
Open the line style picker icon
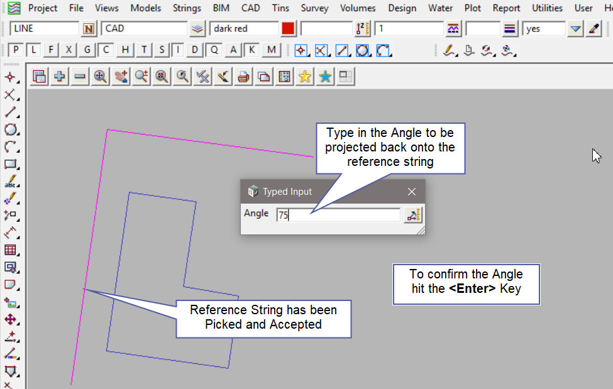point(453,29)
